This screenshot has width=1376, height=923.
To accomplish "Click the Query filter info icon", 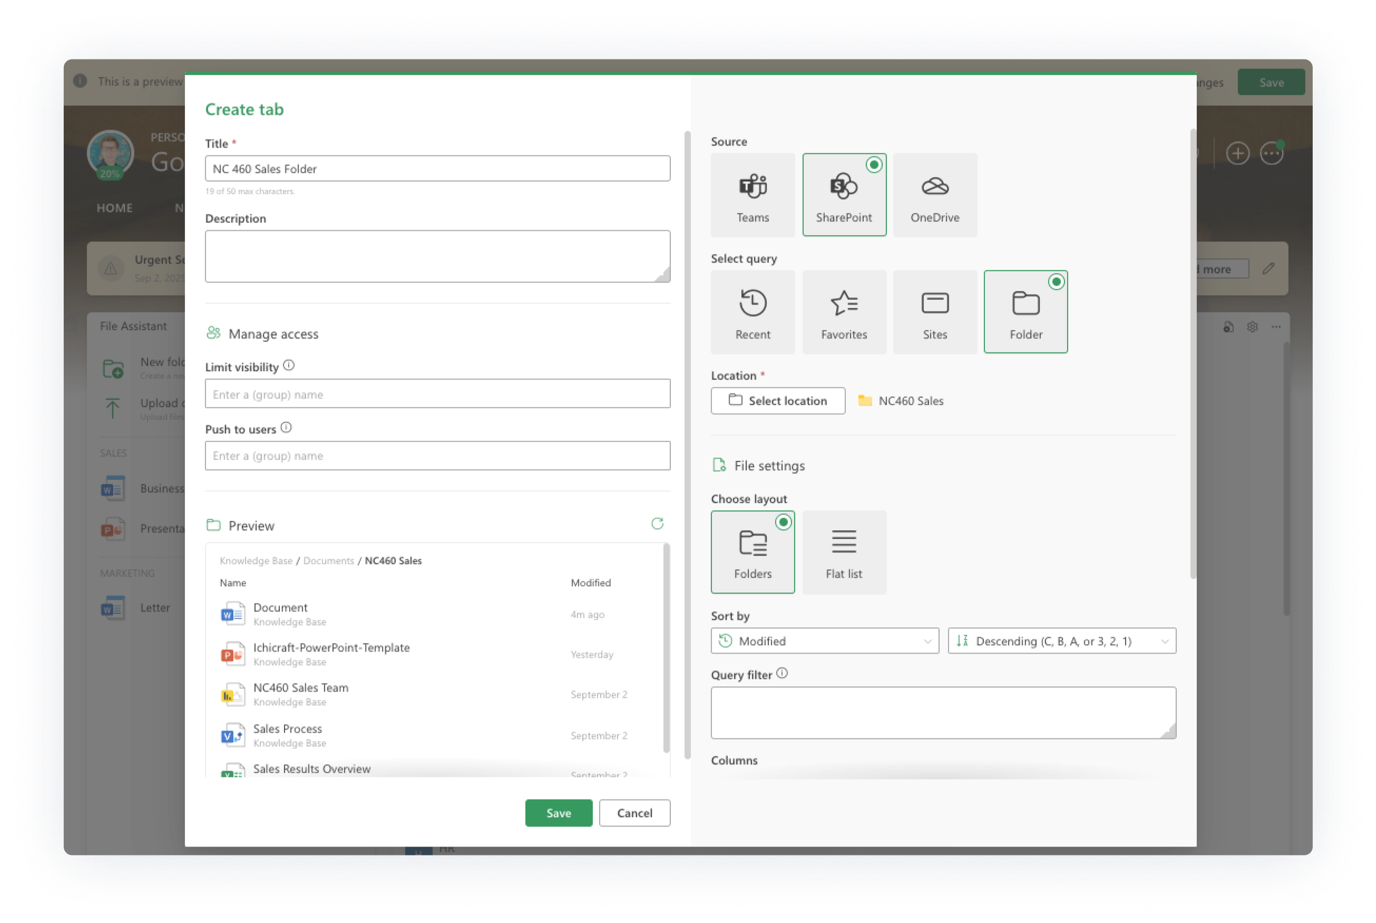I will point(782,674).
